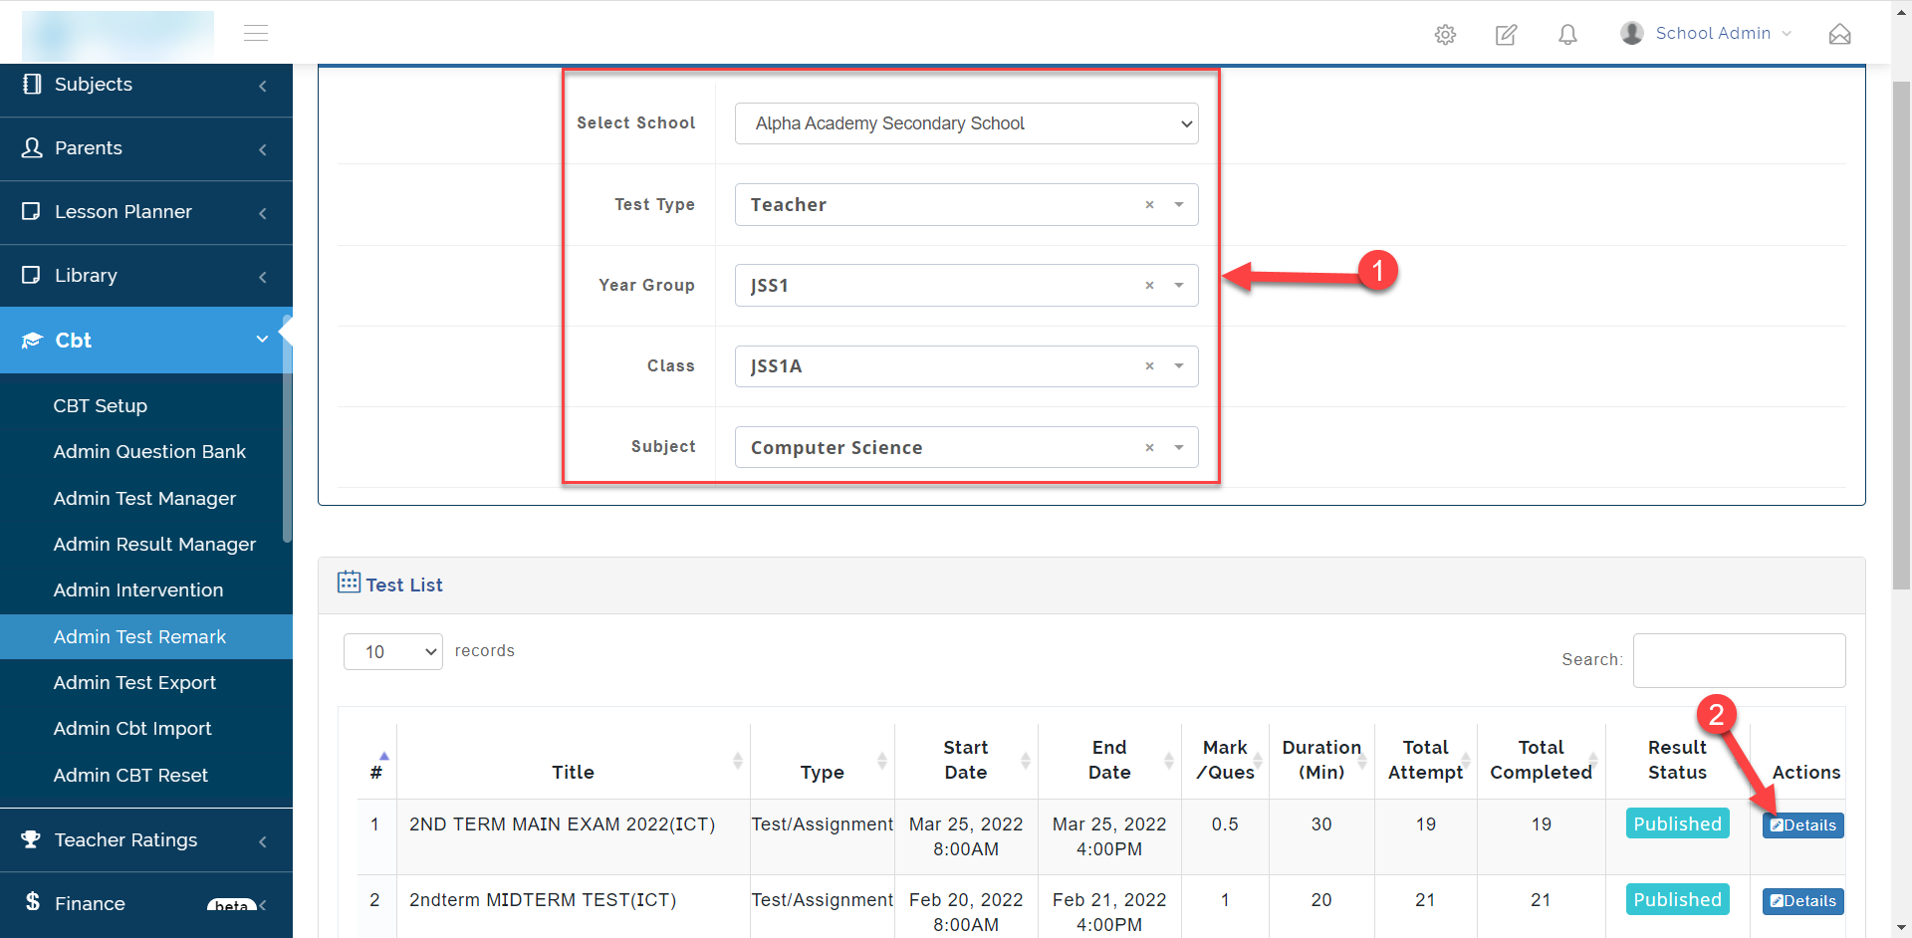Open the Year Group dropdown arrow
The width and height of the screenshot is (1912, 938).
[x=1179, y=285]
